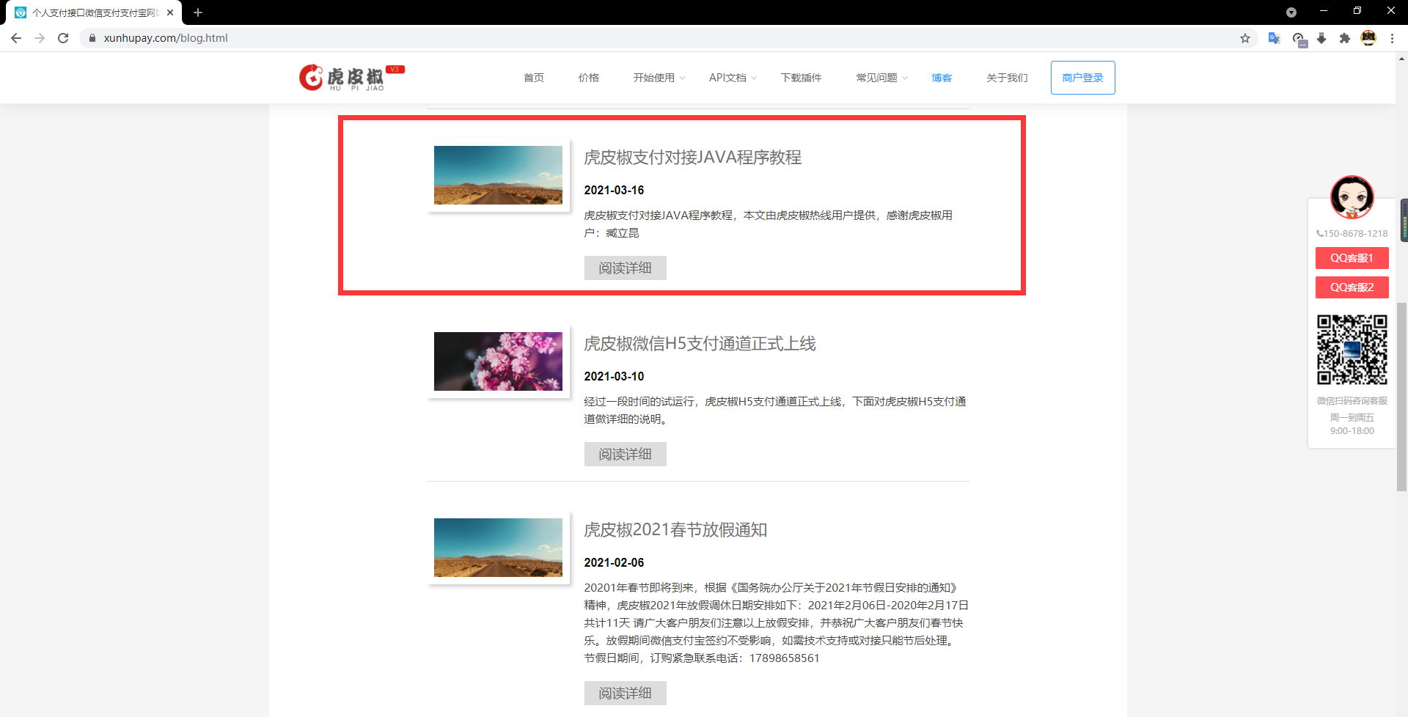
Task: Open the 下载插件 navigation item
Action: pos(801,78)
